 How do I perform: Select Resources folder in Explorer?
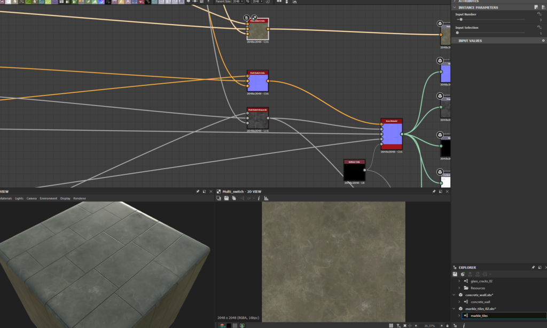pyautogui.click(x=478, y=288)
